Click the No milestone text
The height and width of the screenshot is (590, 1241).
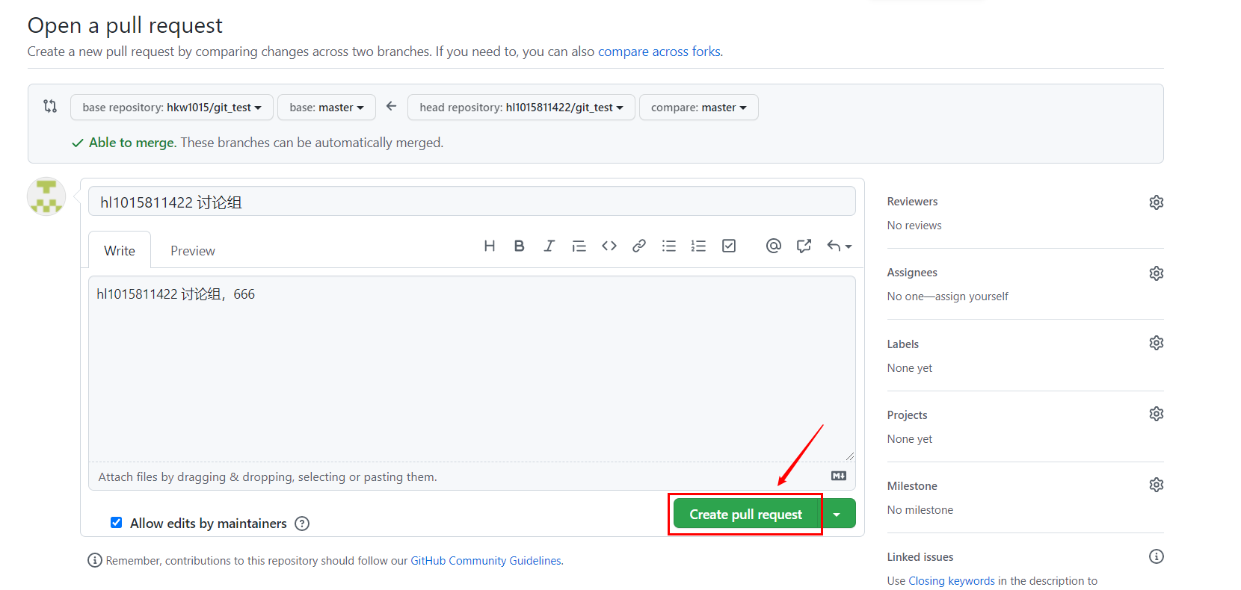pyautogui.click(x=920, y=510)
